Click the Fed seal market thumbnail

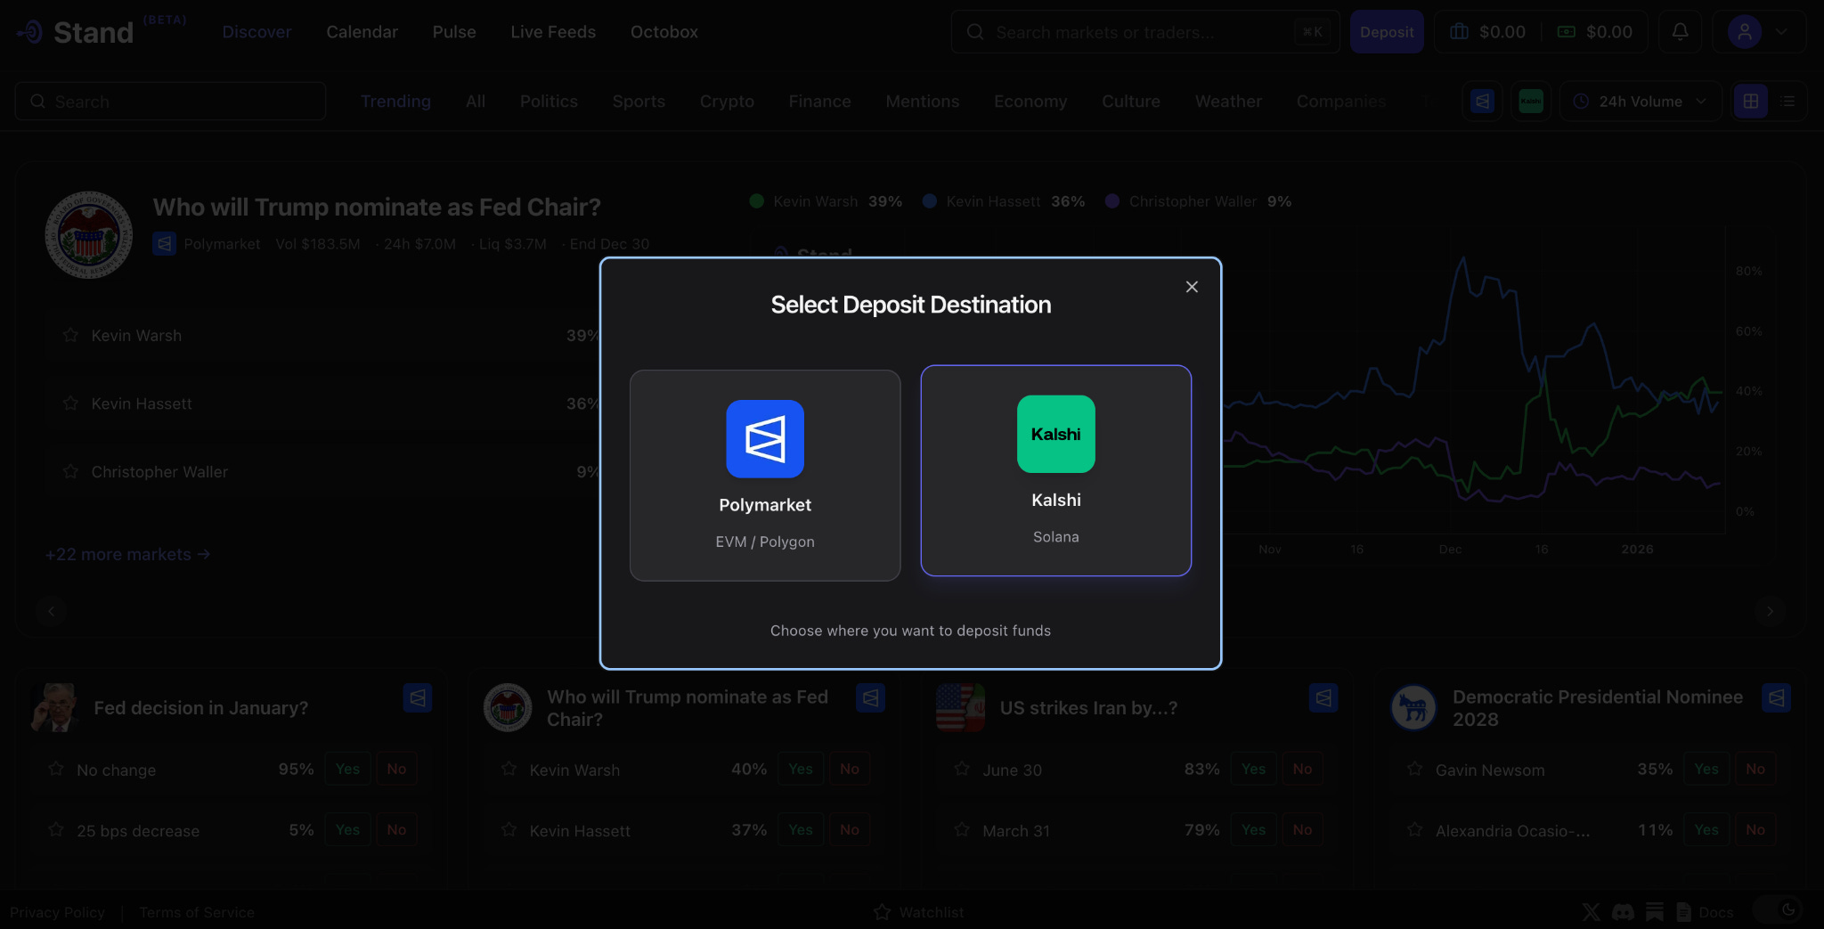(89, 235)
